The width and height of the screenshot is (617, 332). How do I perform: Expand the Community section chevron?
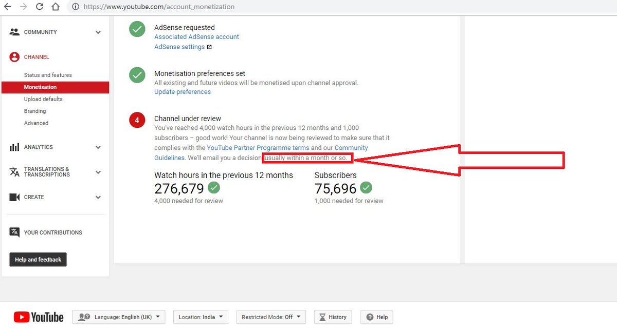[98, 32]
